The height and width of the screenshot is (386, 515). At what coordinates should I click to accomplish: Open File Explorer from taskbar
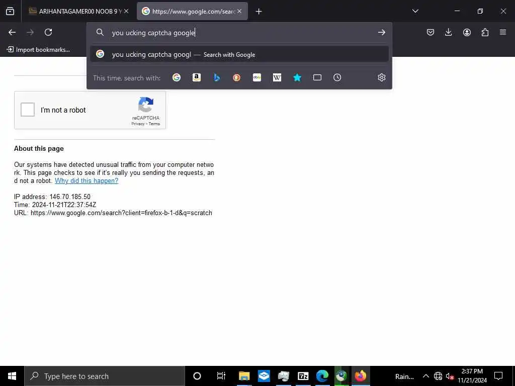pos(244,376)
